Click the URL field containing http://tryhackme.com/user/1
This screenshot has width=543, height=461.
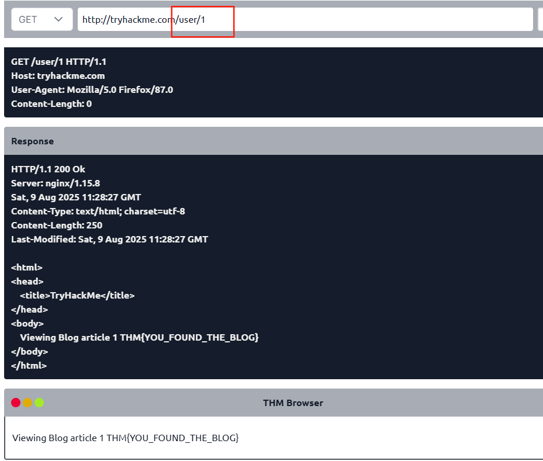pyautogui.click(x=305, y=19)
